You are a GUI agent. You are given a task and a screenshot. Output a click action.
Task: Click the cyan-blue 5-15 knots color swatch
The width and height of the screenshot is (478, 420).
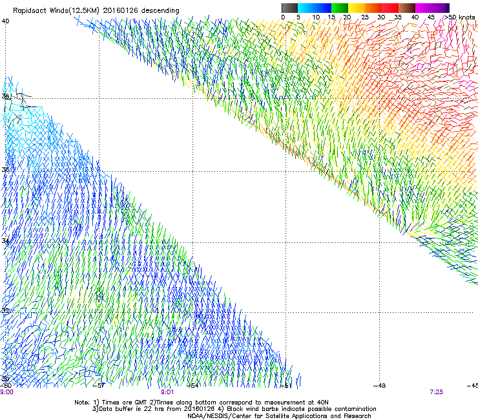pos(315,8)
